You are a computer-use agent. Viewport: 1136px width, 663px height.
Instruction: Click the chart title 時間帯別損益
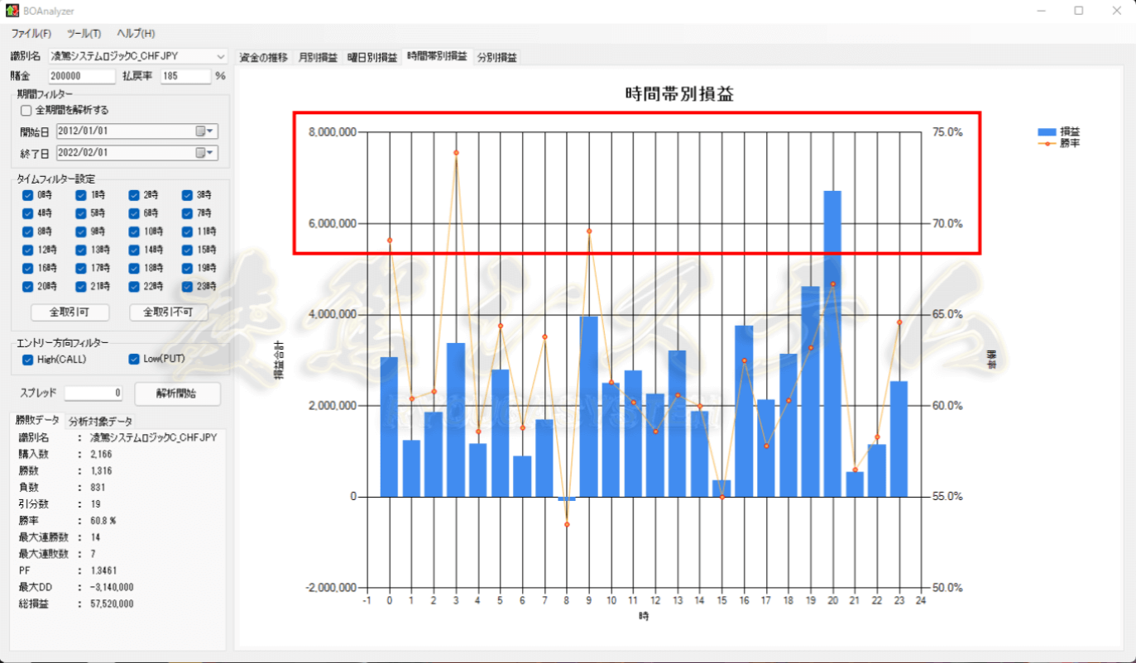(x=679, y=93)
